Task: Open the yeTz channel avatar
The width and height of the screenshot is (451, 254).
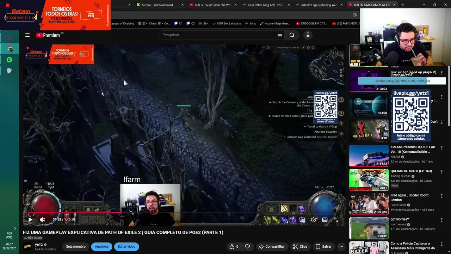Action: pyautogui.click(x=27, y=247)
